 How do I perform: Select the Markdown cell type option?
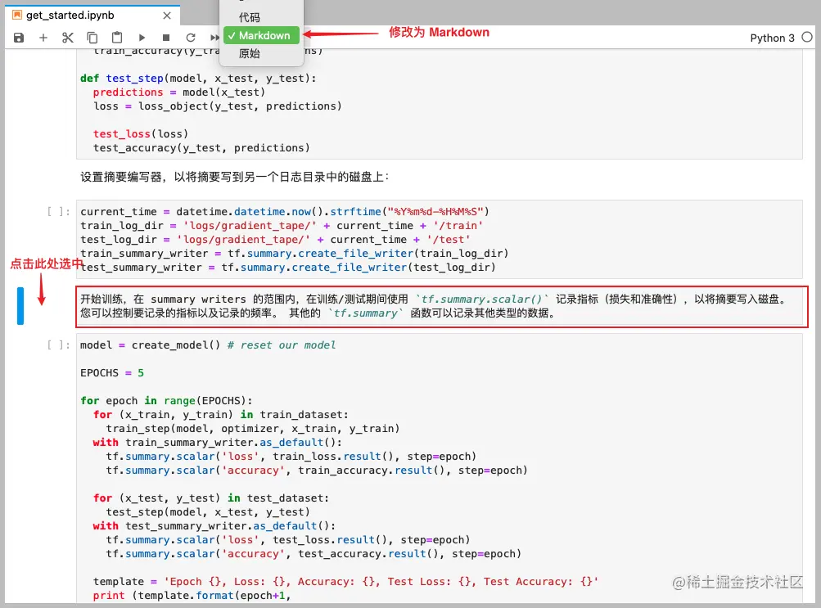261,35
